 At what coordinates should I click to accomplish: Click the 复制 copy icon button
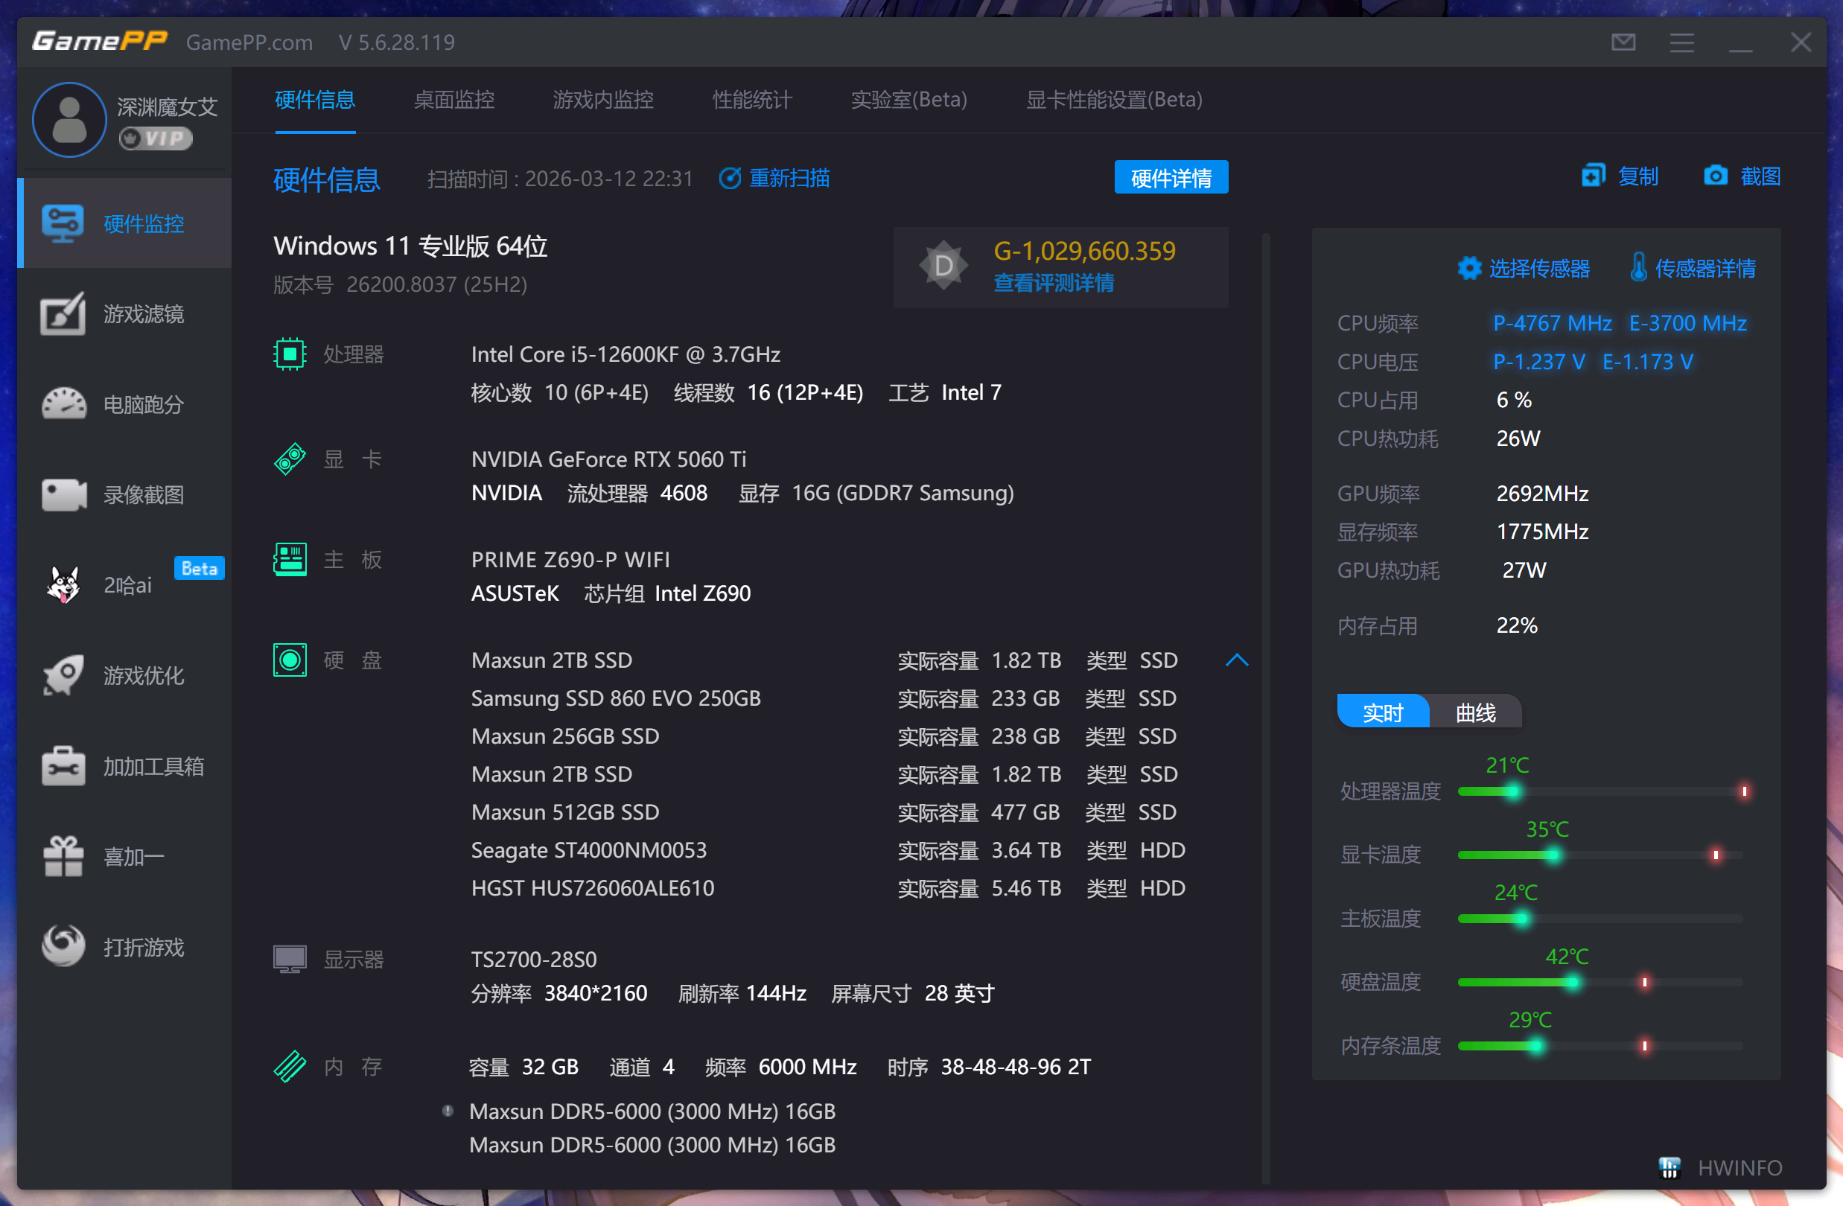[x=1593, y=176]
